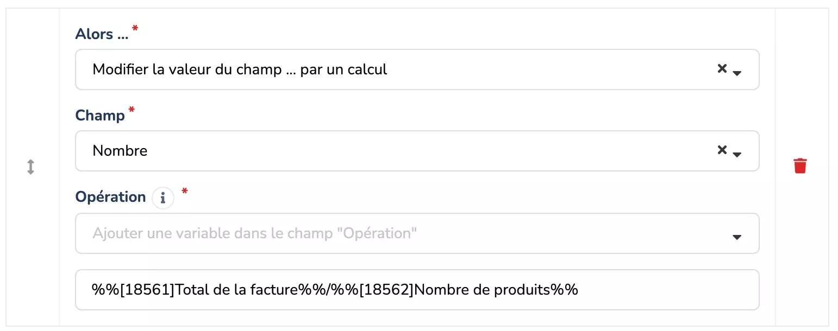Clear the 'Nombre' field selection
The width and height of the screenshot is (838, 331).
(x=722, y=150)
